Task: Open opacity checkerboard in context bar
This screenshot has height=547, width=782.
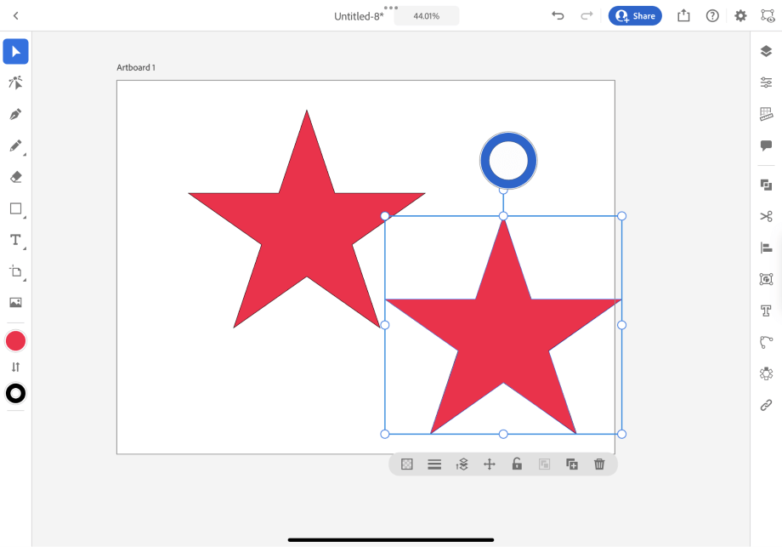Action: (407, 464)
